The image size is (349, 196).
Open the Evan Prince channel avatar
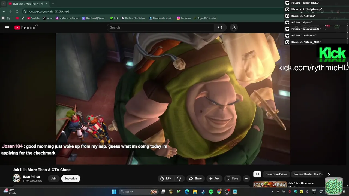[x=17, y=178]
